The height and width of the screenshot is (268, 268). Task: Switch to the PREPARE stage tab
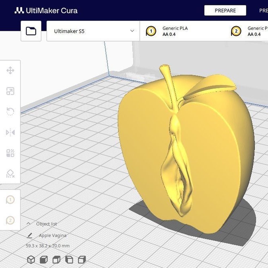pyautogui.click(x=225, y=11)
